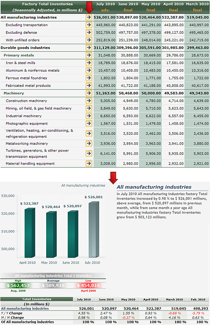210x325 pixels.
Task: Click the Y / Y Change row label
Action: click(x=12, y=313)
